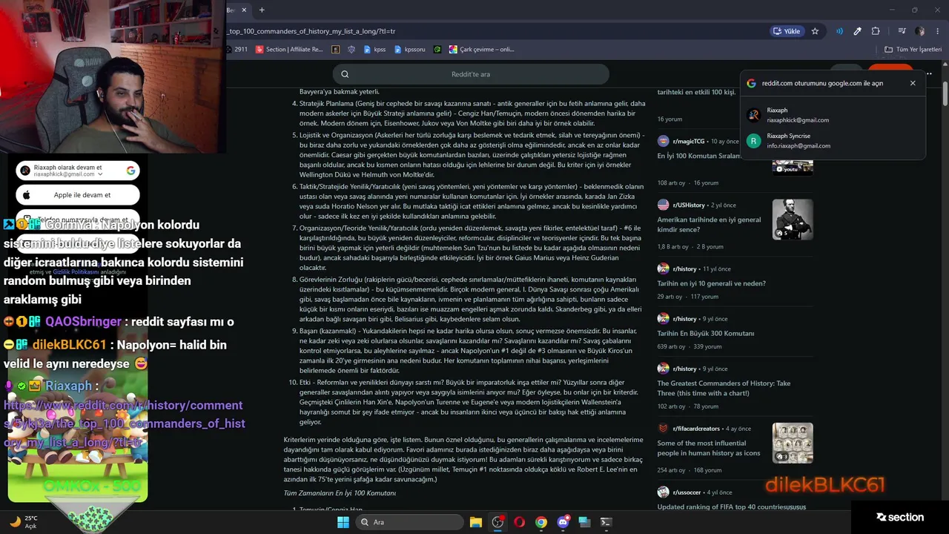Choose the Riaxaph Syncrise account
The height and width of the screenshot is (534, 949).
[x=833, y=141]
